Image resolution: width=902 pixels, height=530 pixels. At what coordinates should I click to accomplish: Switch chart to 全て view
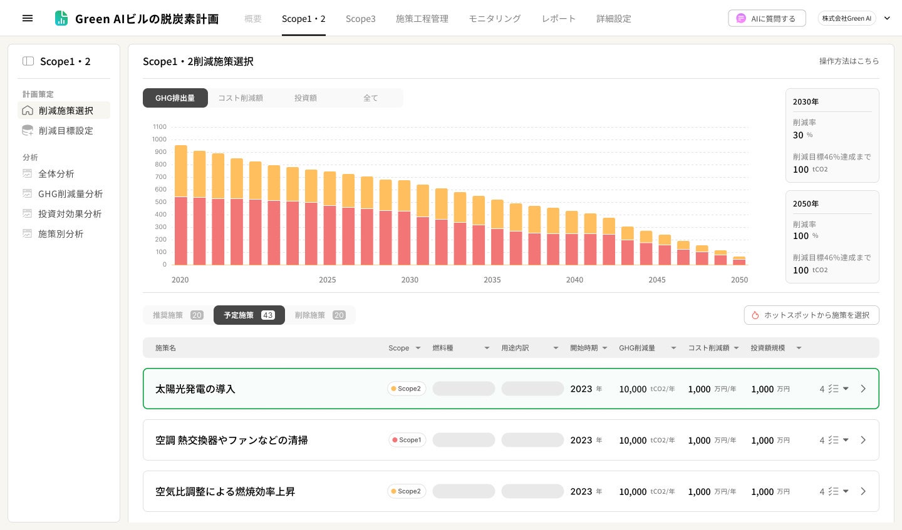pos(371,98)
